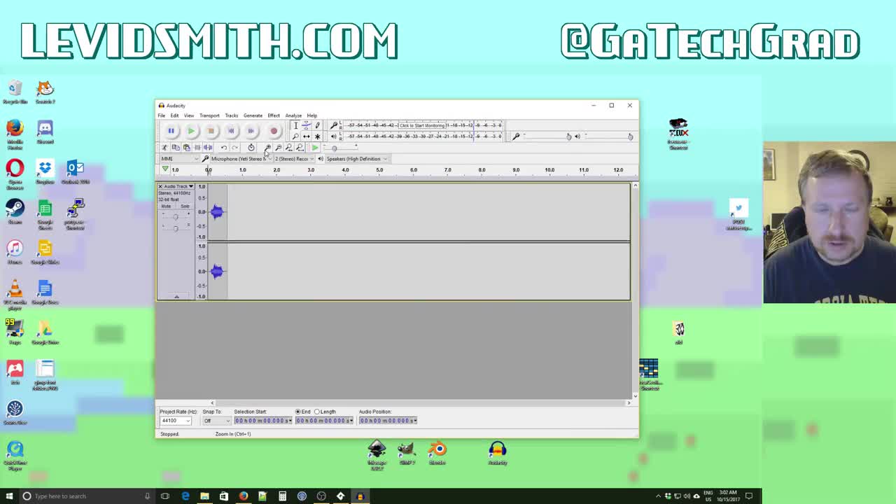This screenshot has width=896, height=504.
Task: Select the Length radio button
Action: tap(316, 412)
